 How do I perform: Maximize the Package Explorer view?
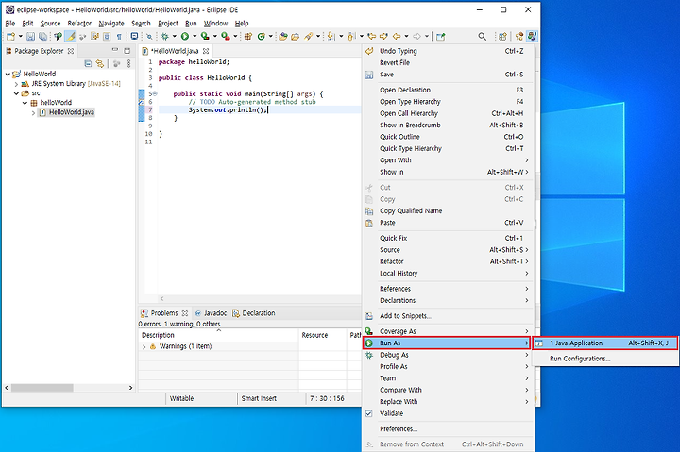[x=127, y=51]
